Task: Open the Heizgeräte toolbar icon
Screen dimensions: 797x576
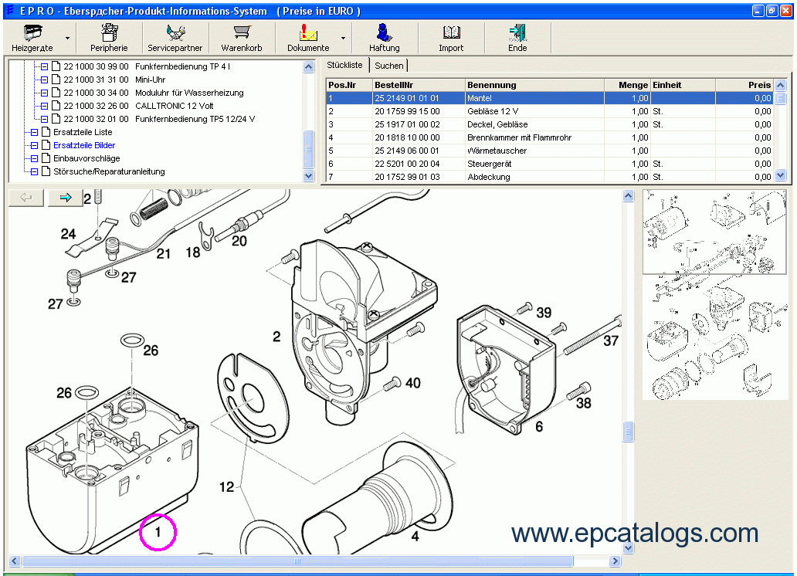Action: pyautogui.click(x=32, y=38)
